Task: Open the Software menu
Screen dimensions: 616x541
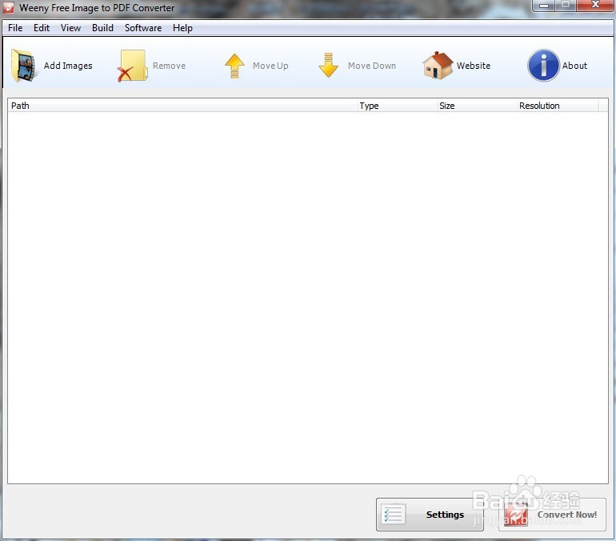Action: [x=143, y=28]
